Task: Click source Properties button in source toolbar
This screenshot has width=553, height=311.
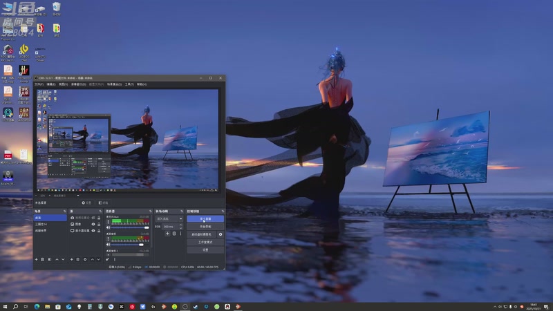Action: tap(87, 202)
